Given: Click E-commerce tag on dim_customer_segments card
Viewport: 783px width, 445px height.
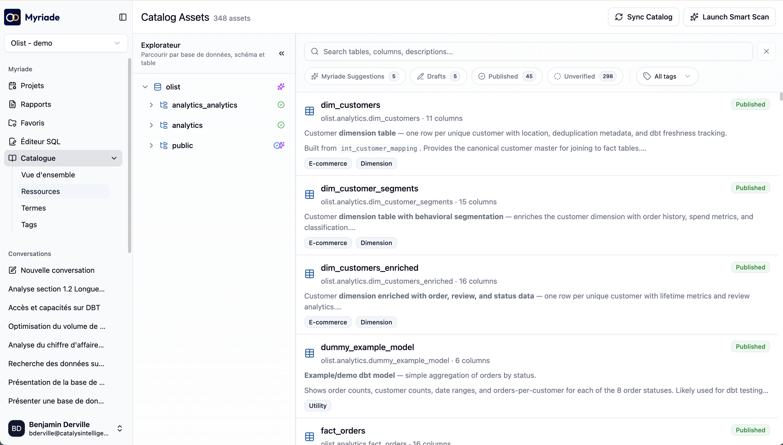Looking at the screenshot, I should pos(328,243).
